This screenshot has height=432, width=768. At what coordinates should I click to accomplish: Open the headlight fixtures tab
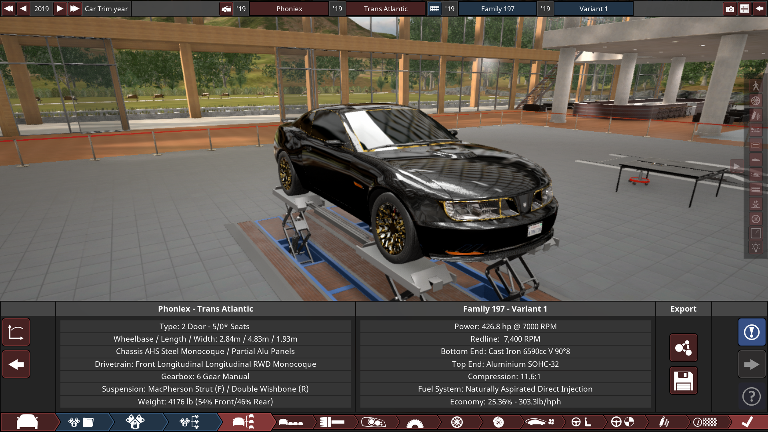pyautogui.click(x=373, y=422)
